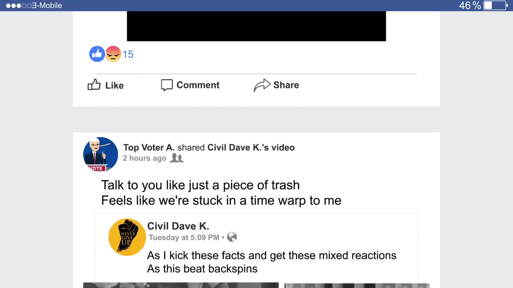The height and width of the screenshot is (288, 513).
Task: Click the friends audience icon next to timestamp
Action: (176, 158)
